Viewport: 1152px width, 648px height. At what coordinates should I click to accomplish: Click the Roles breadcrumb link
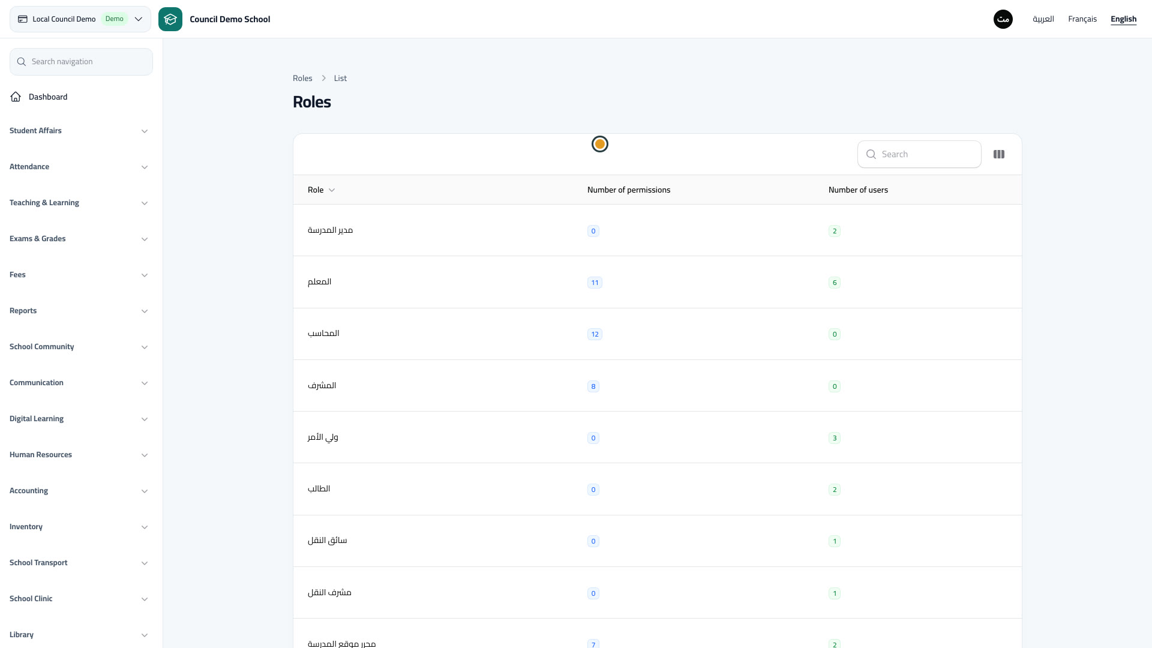(302, 78)
